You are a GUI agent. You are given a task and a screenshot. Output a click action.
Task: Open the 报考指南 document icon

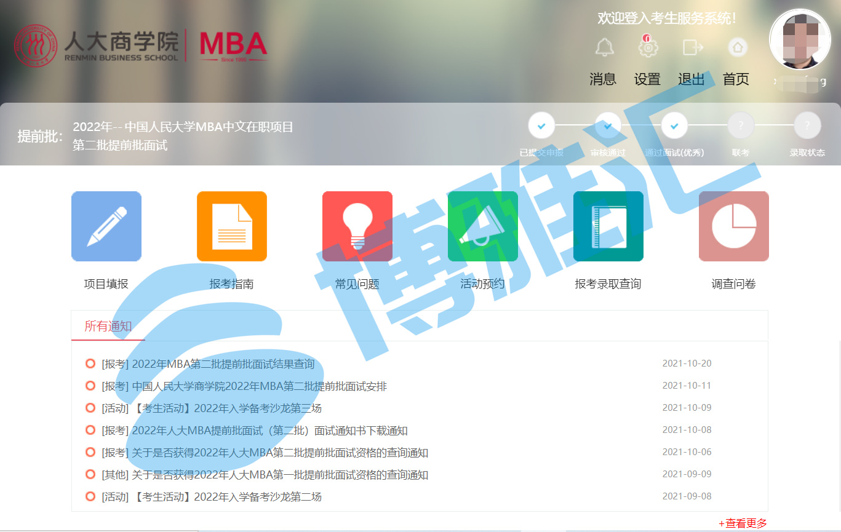point(232,226)
